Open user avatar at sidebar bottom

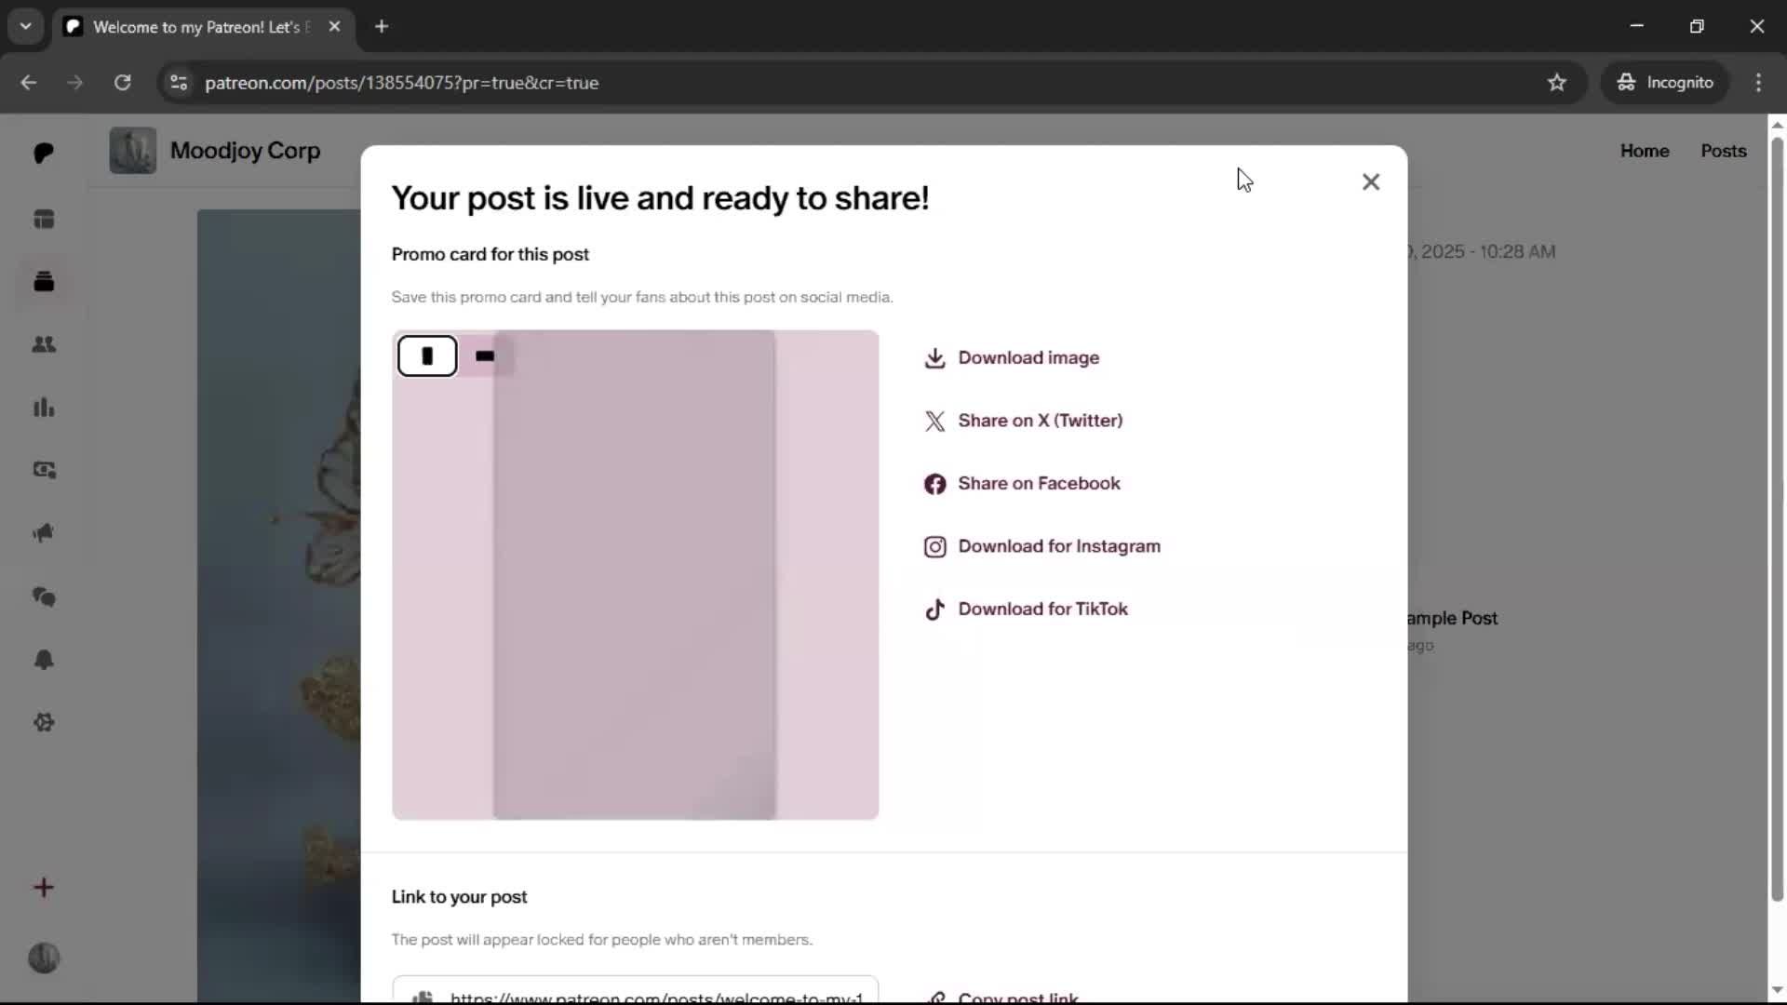pos(44,958)
